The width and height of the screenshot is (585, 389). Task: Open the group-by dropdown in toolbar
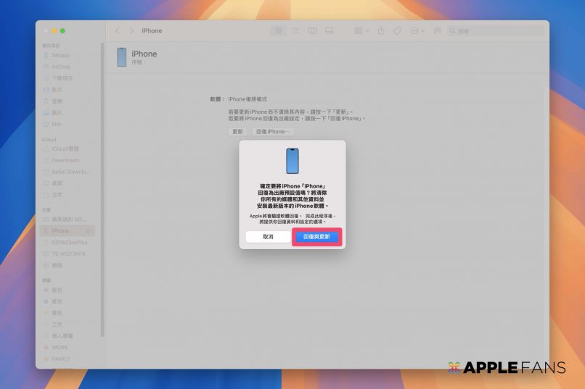pos(361,31)
